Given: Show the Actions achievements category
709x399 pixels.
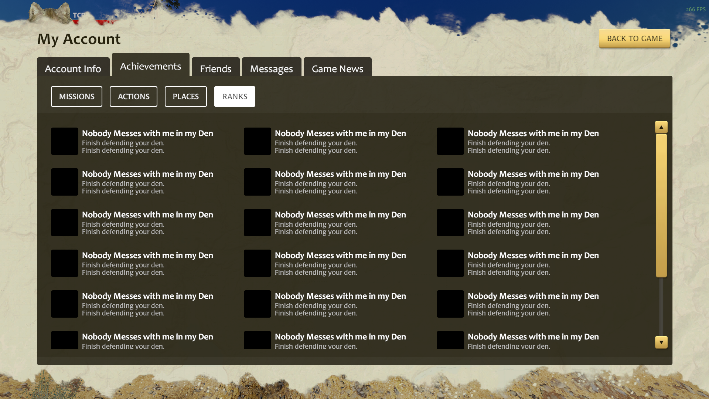Looking at the screenshot, I should point(134,97).
